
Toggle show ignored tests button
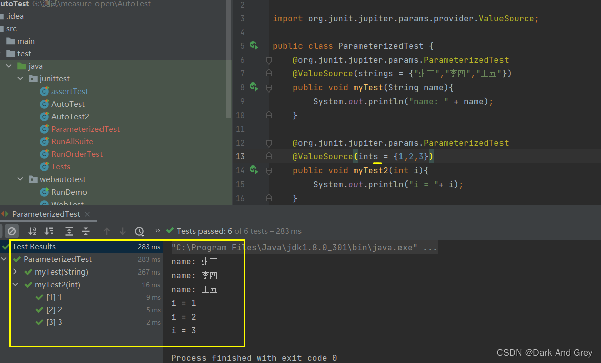[x=12, y=231]
